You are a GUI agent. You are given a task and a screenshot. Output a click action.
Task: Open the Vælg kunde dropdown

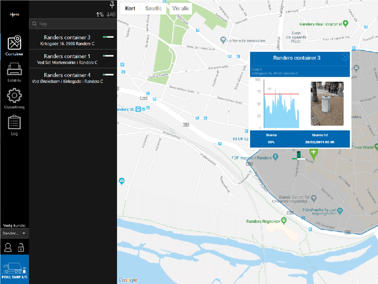(x=14, y=233)
